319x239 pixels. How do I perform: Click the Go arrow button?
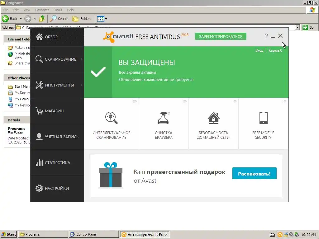305,27
